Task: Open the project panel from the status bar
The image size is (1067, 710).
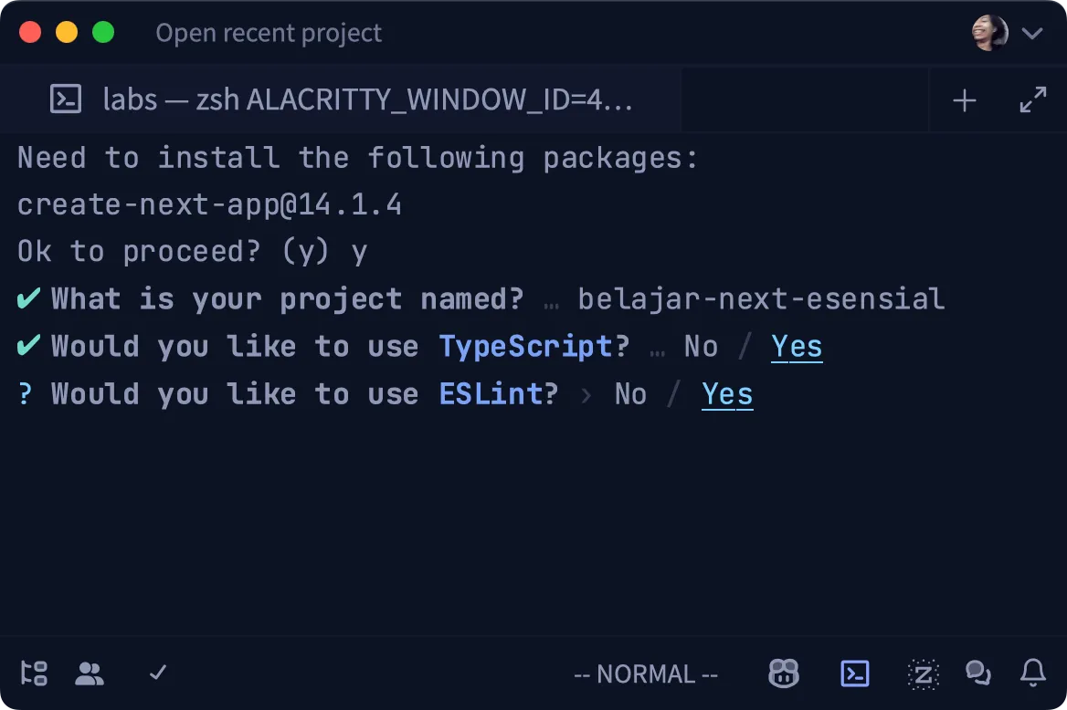Action: (x=34, y=674)
